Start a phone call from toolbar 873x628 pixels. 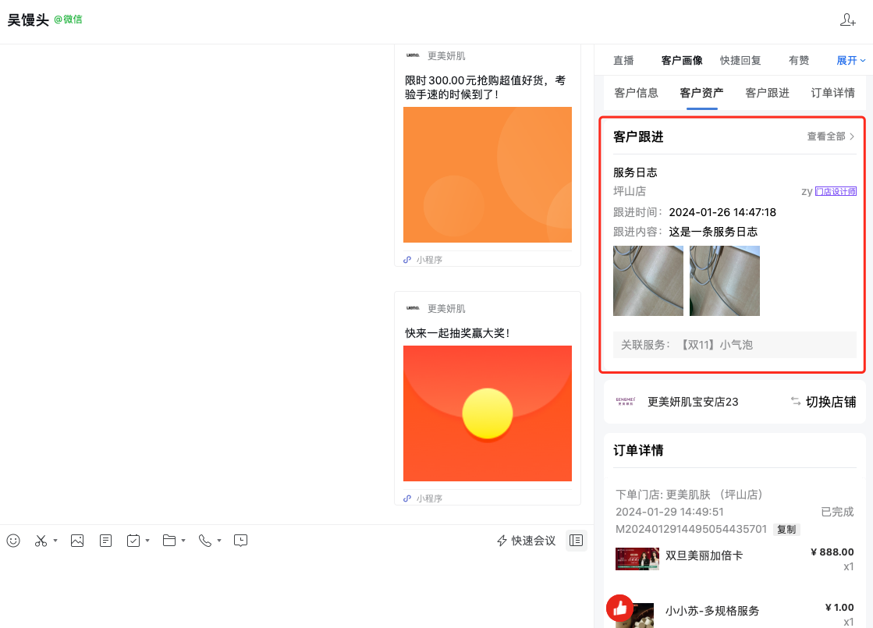(x=205, y=541)
